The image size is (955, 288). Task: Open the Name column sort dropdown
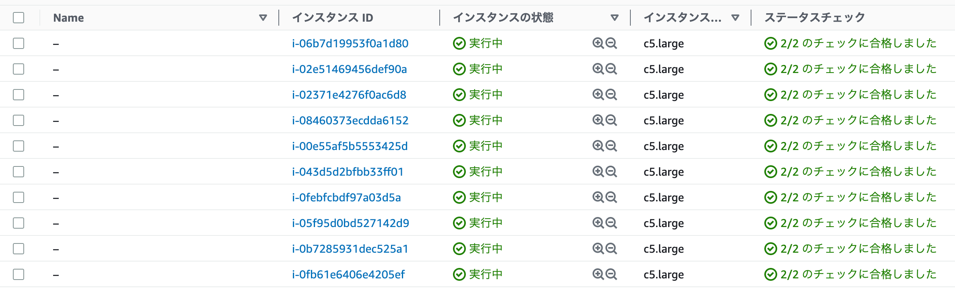(263, 18)
